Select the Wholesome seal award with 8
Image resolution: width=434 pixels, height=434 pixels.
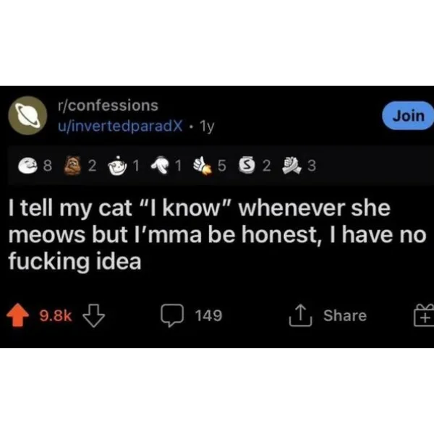tap(27, 166)
